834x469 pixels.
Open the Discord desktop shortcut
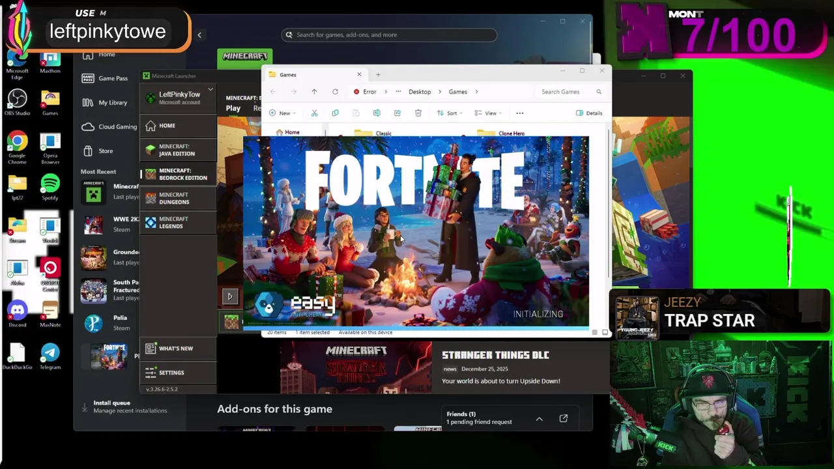(18, 315)
